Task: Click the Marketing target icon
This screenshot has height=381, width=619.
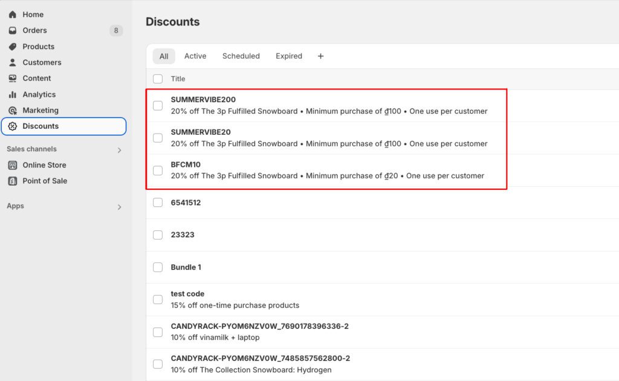Action: pos(12,110)
